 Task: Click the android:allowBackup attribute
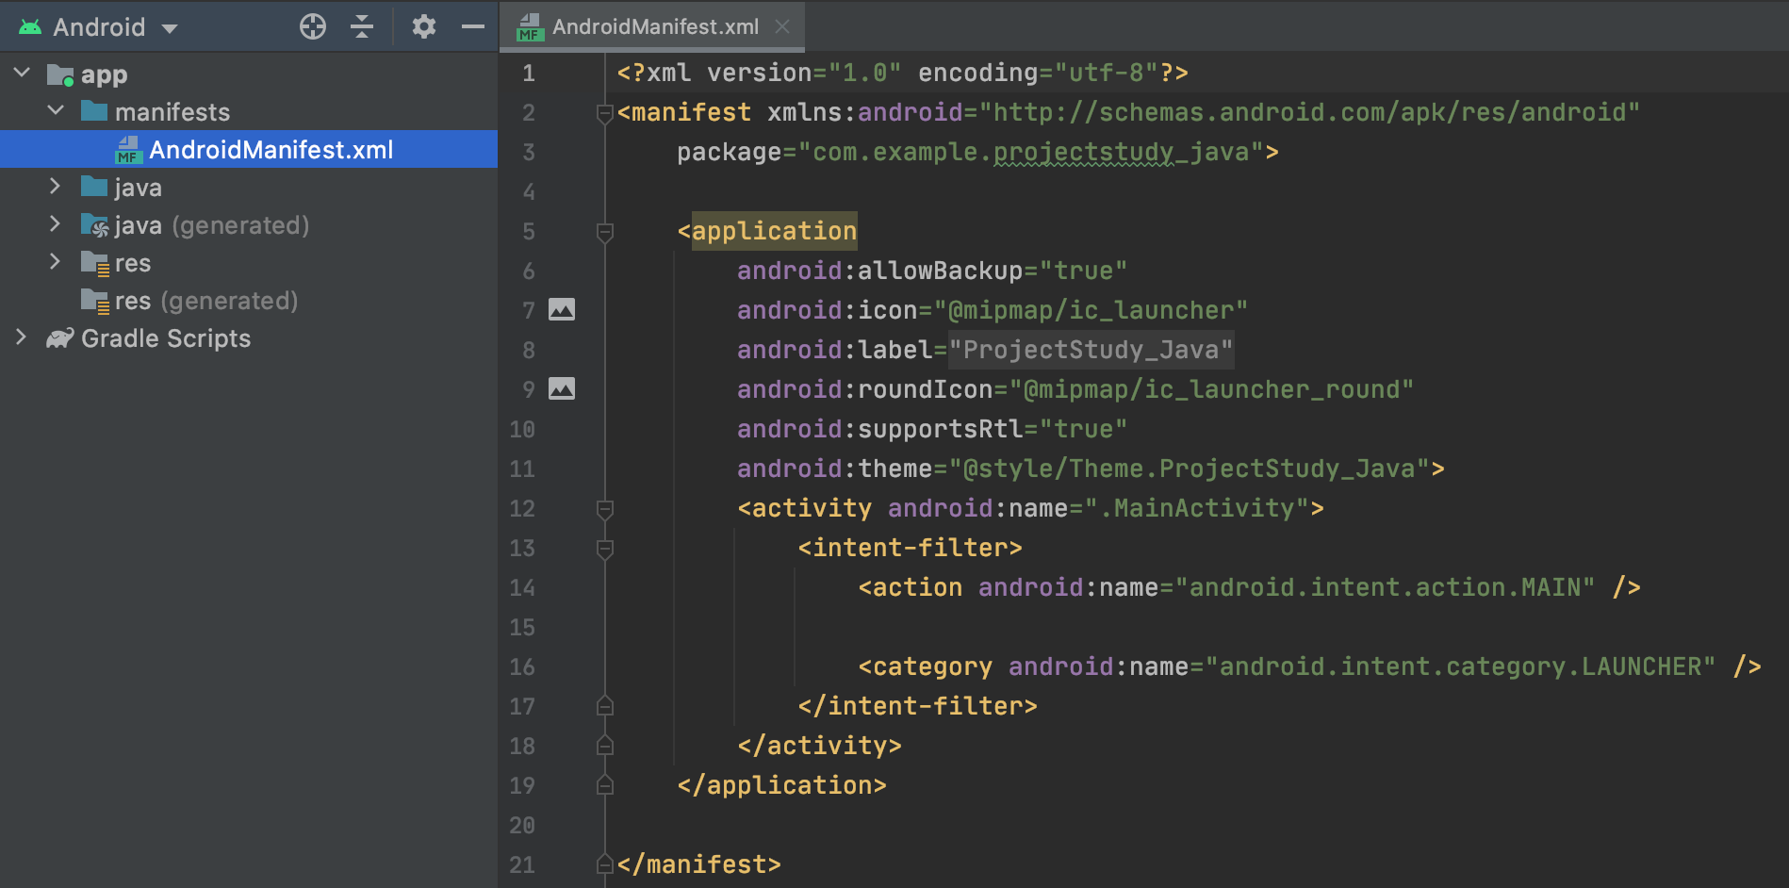[x=879, y=271]
